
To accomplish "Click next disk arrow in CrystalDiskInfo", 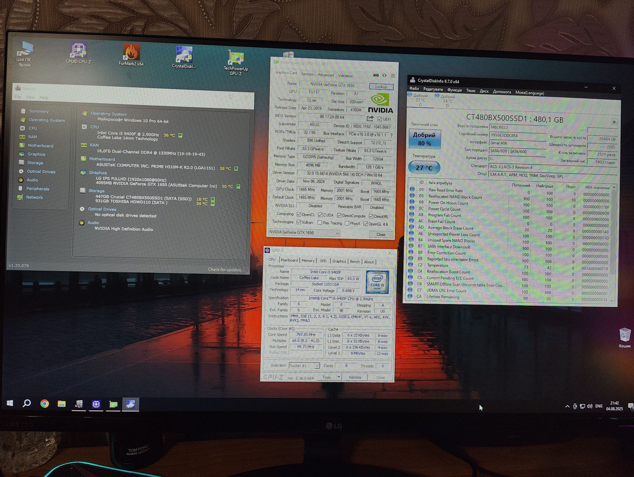I will point(614,122).
